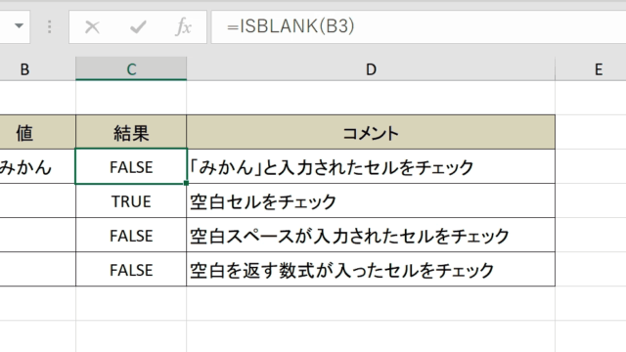Viewport: 626px width, 352px height.
Task: Select column D header
Action: click(371, 69)
